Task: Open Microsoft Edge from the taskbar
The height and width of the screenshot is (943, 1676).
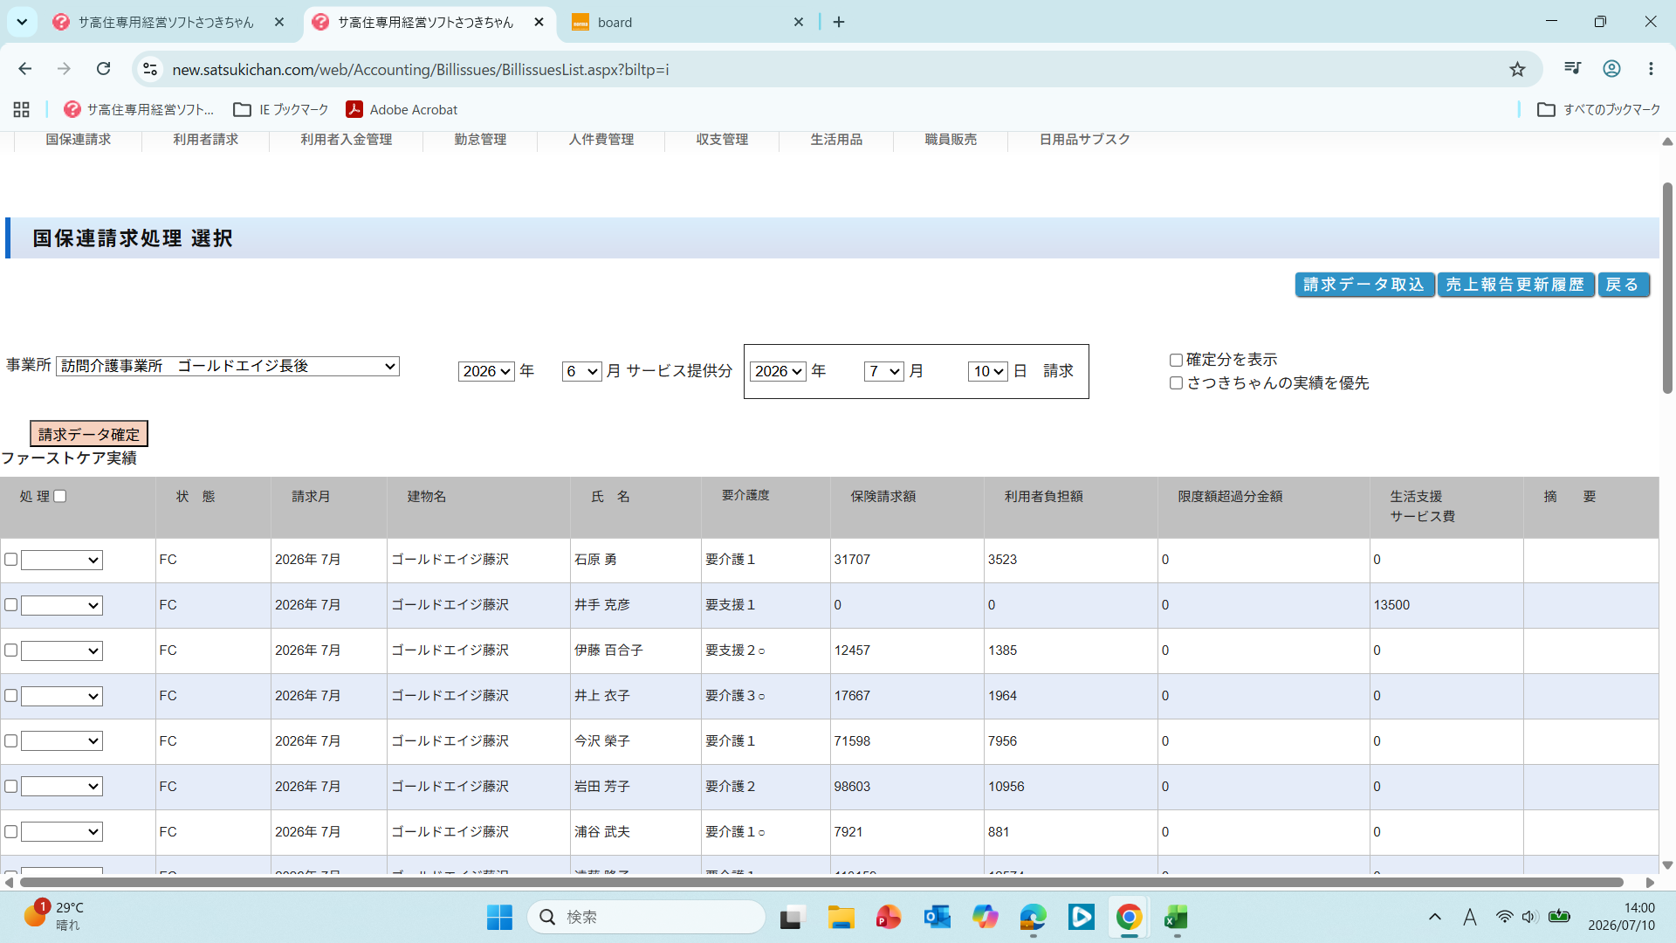Action: (1033, 917)
